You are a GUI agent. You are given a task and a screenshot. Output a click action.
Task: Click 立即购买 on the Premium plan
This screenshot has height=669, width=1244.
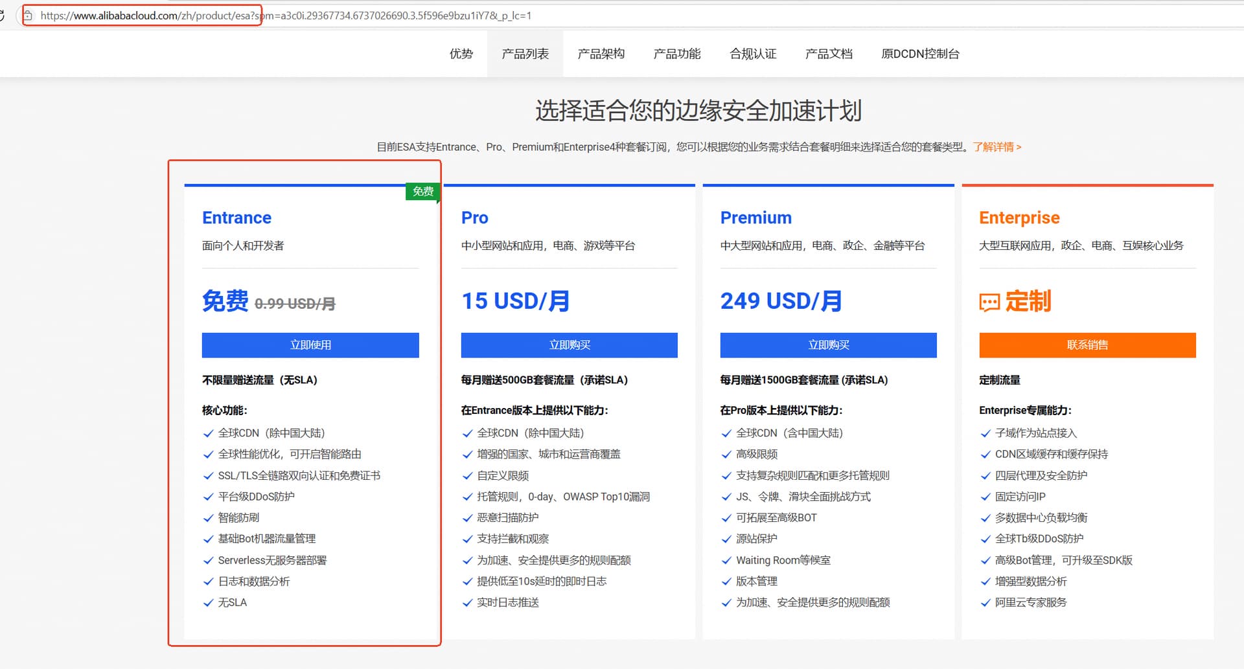pos(829,345)
